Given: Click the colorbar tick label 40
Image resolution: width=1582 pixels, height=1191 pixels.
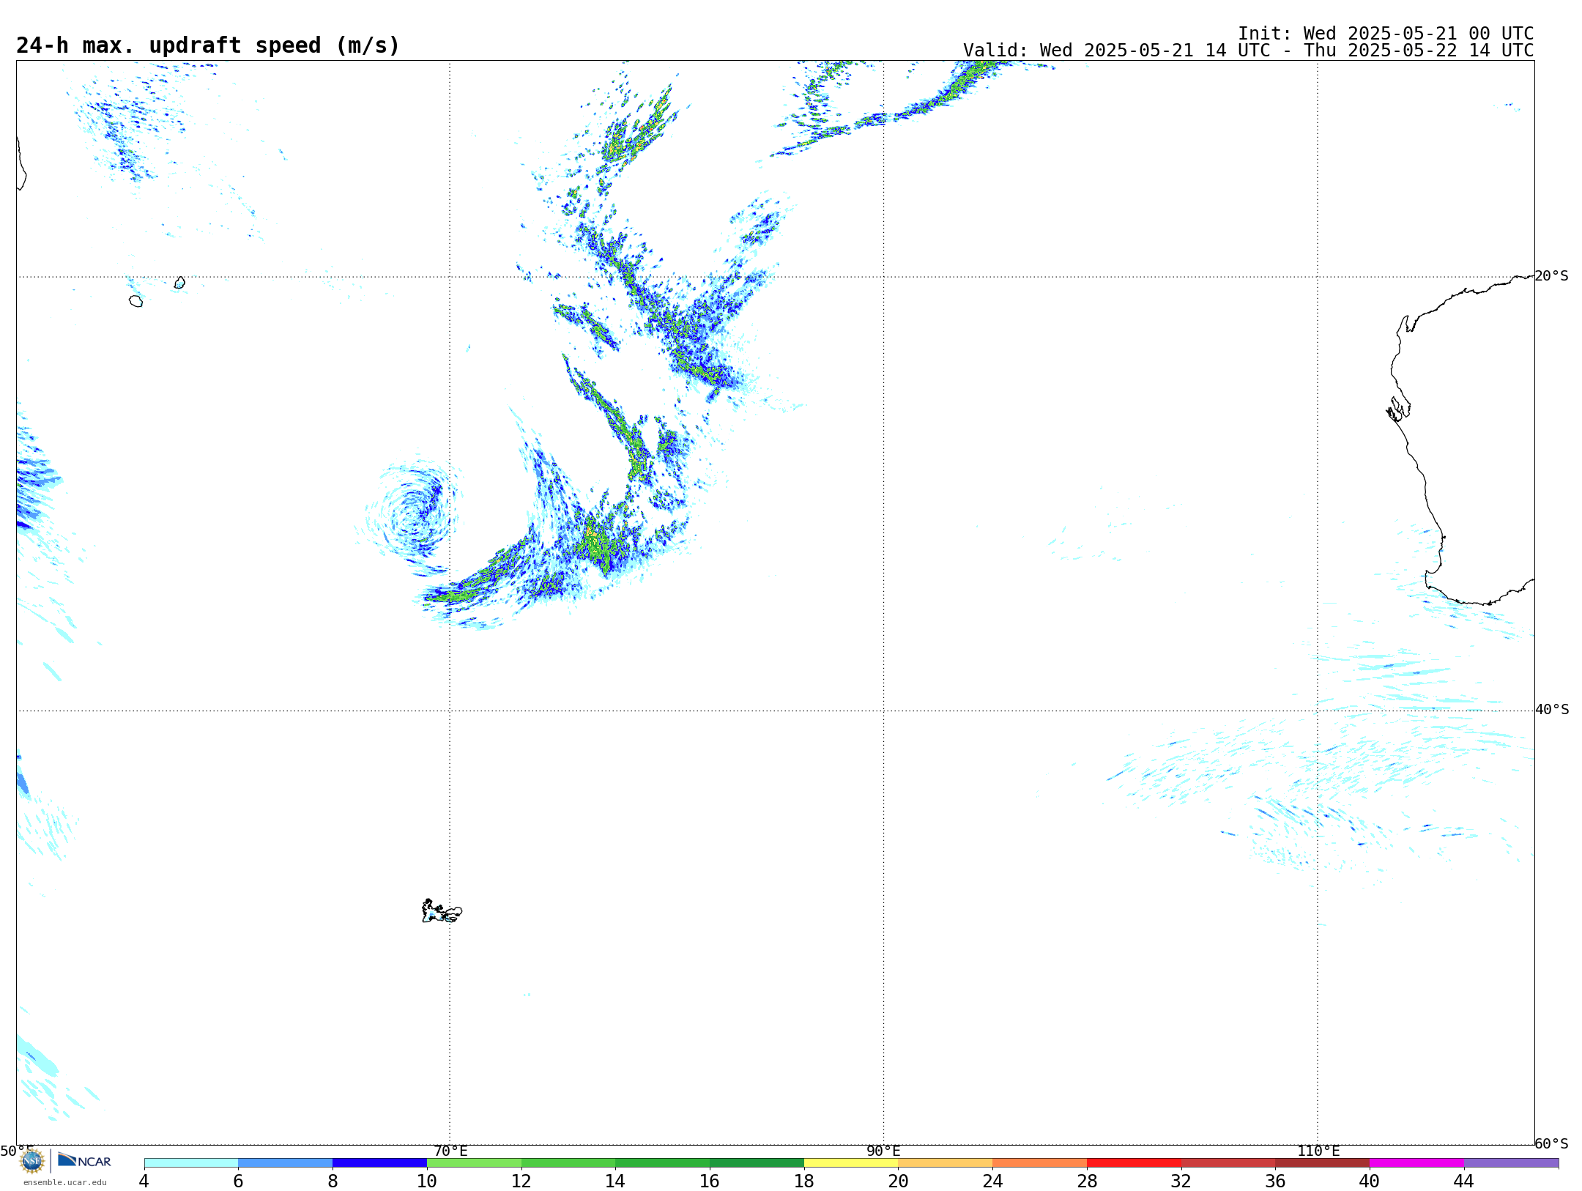Looking at the screenshot, I should pyautogui.click(x=1370, y=1181).
